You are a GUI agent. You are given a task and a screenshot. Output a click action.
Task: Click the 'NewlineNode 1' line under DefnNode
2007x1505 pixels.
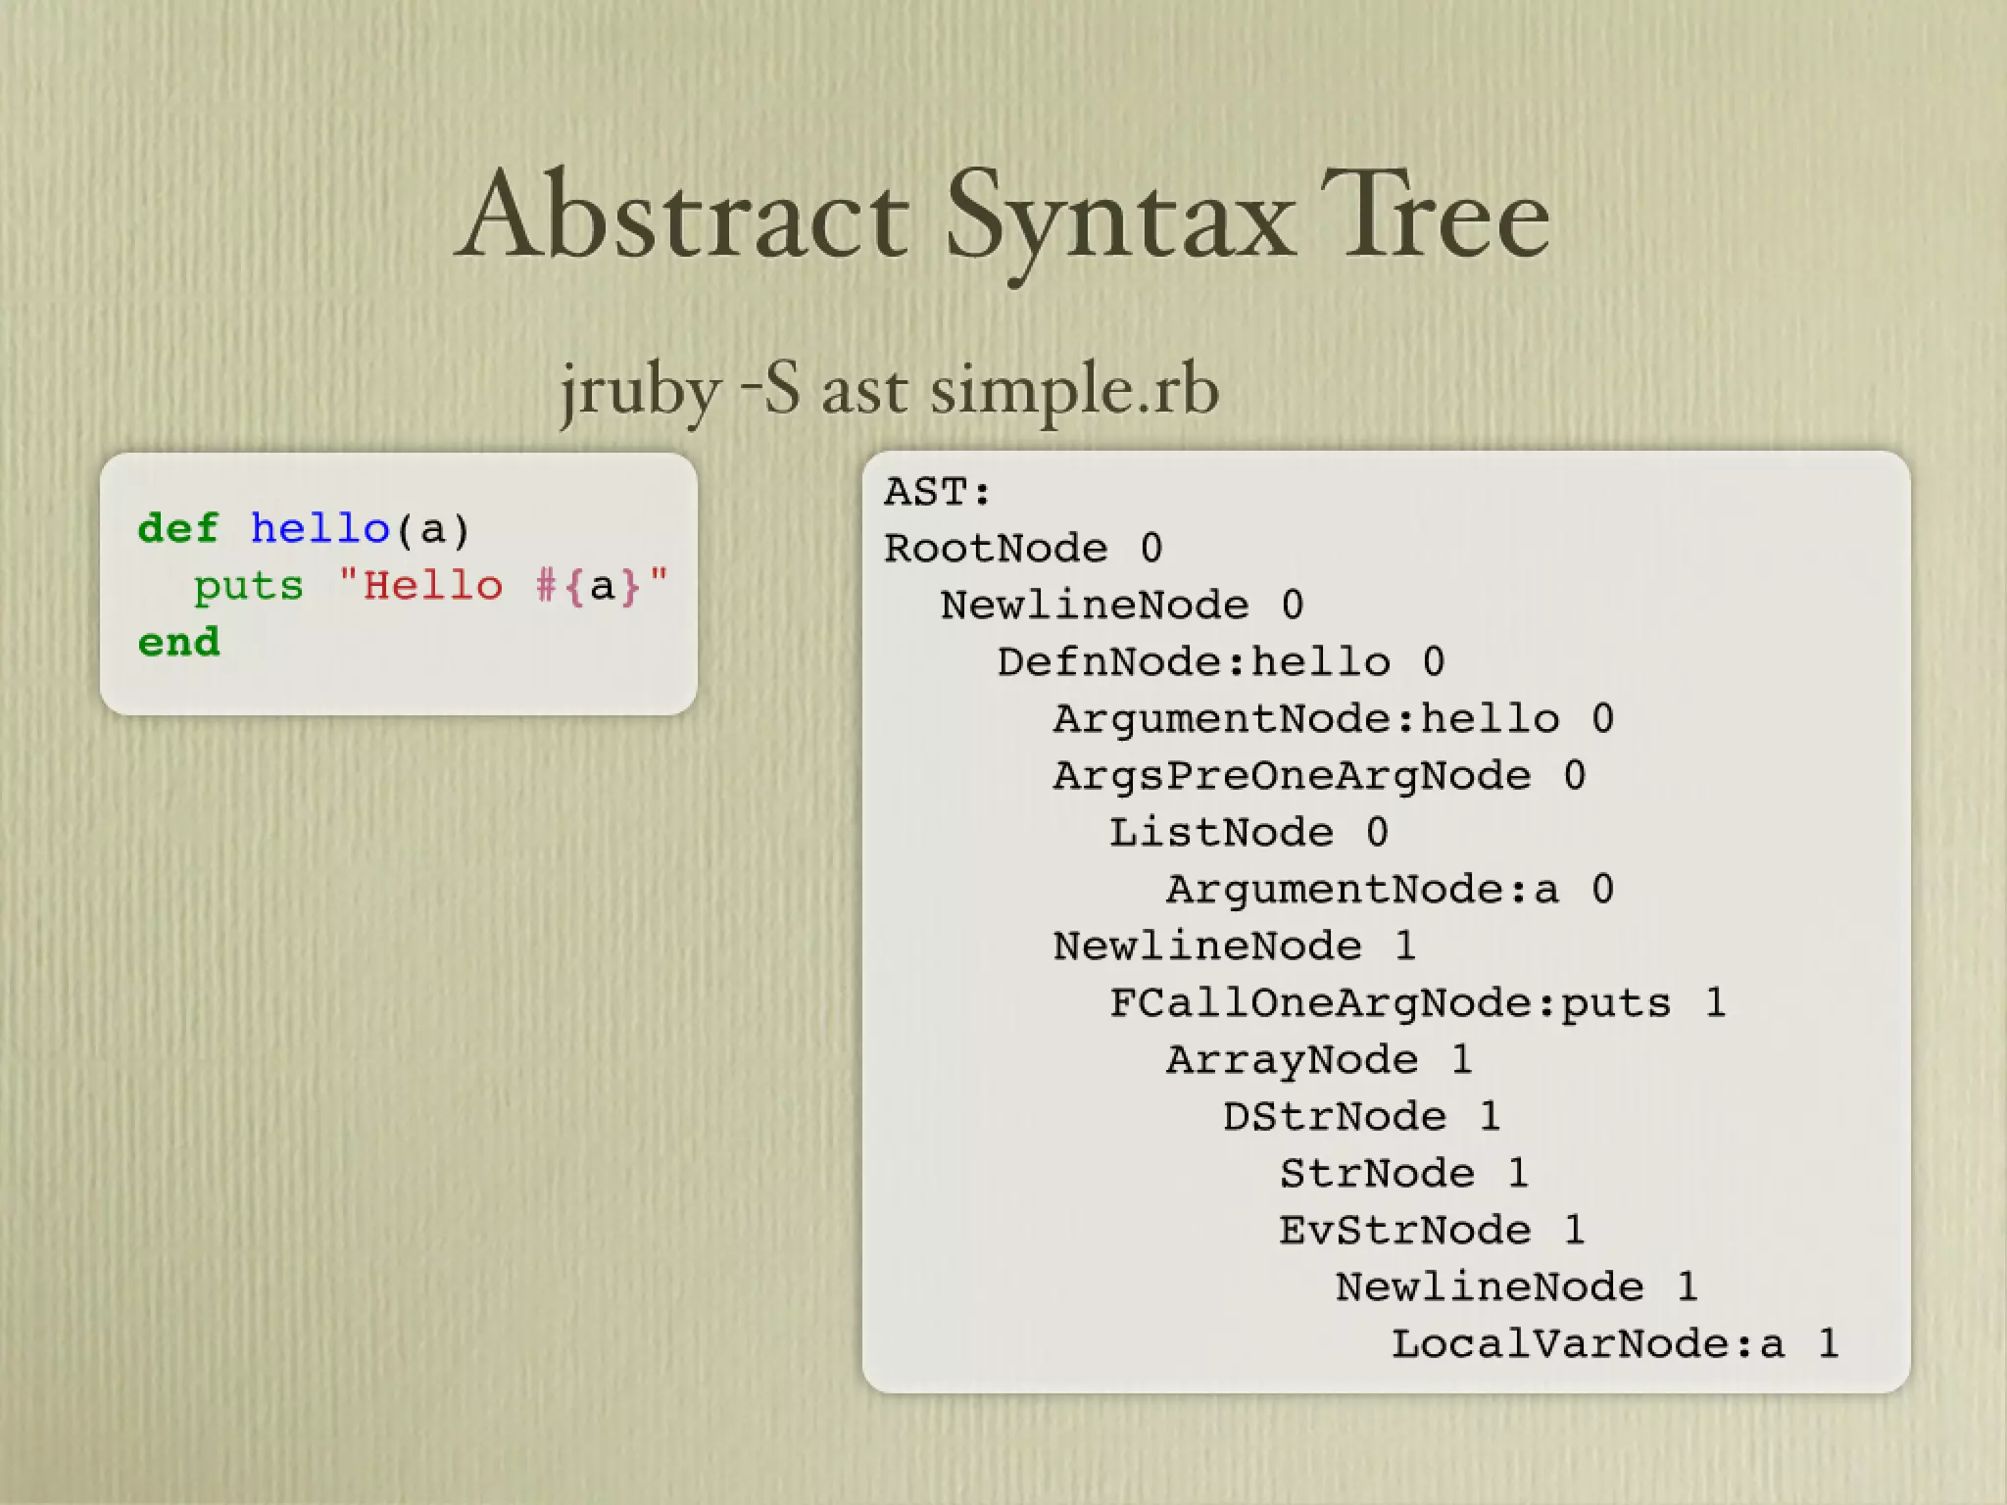click(1235, 947)
